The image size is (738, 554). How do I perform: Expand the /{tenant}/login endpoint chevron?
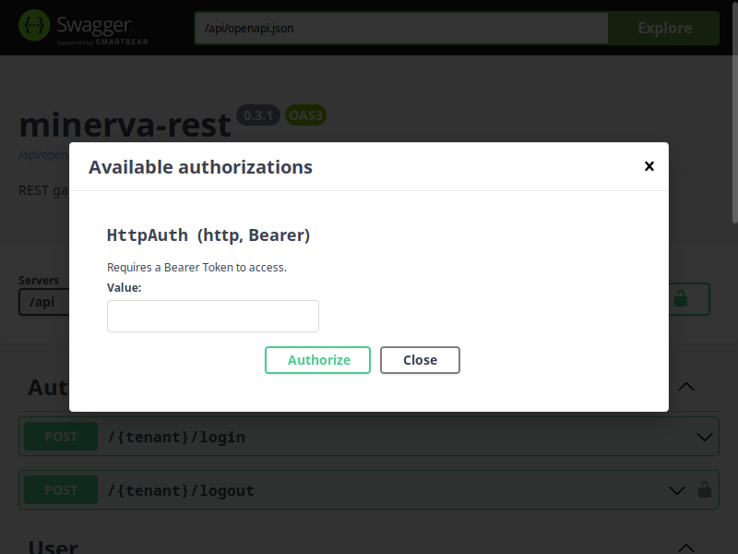705,437
